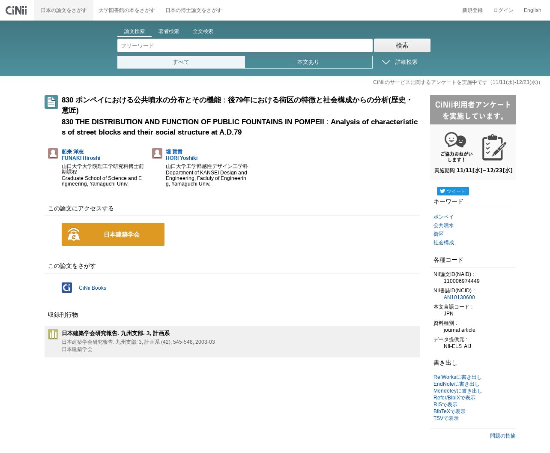Open journal title 日本建築学会研究報告. 九州支部. 3, 計画系
Screen dimensions: 550x453
(116, 333)
